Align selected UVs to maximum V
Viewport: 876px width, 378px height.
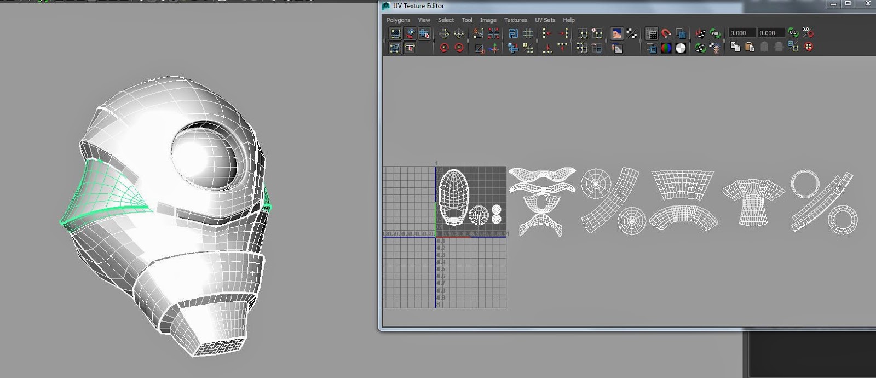pos(562,48)
